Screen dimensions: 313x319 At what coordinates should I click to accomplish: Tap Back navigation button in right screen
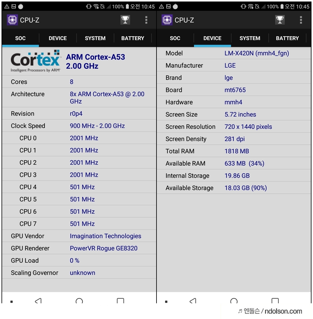pyautogui.click(x=193, y=301)
